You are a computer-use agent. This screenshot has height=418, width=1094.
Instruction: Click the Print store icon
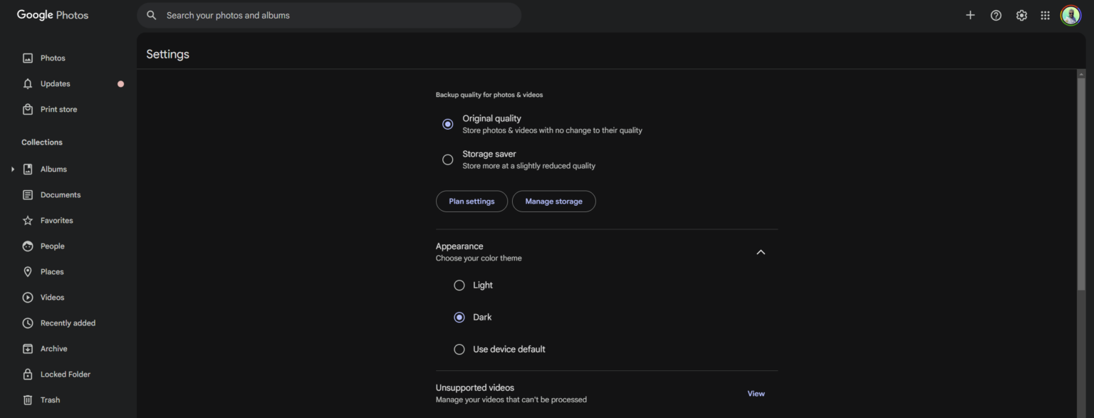[x=27, y=109]
